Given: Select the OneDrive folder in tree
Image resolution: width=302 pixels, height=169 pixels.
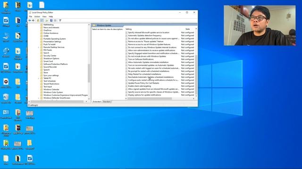Looking at the screenshot, I should [47, 30].
